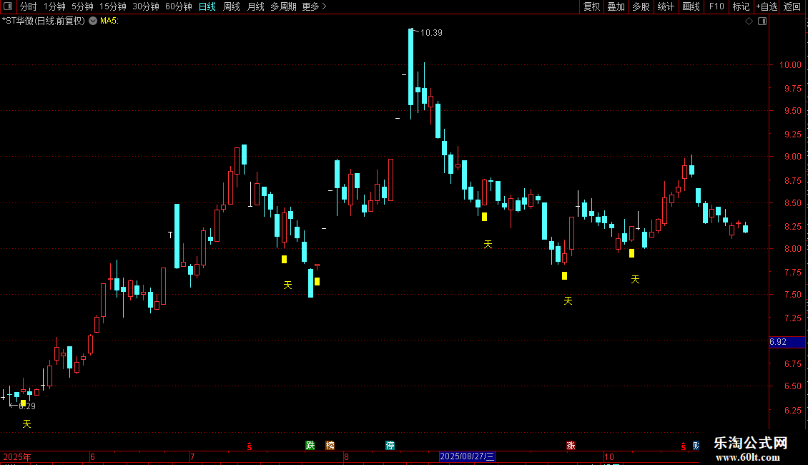
Task: Switch to 周线 weekly chart
Action: tap(232, 6)
